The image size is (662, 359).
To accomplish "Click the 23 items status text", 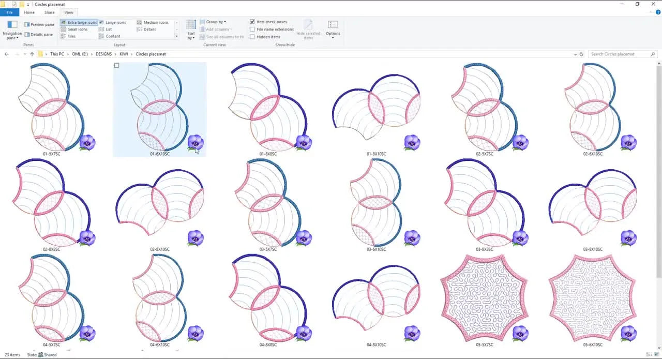I will point(11,355).
